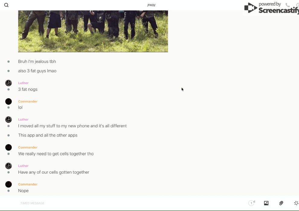
Task: Select the "Bruh I'm jealous tbh" message
Action: [37, 61]
